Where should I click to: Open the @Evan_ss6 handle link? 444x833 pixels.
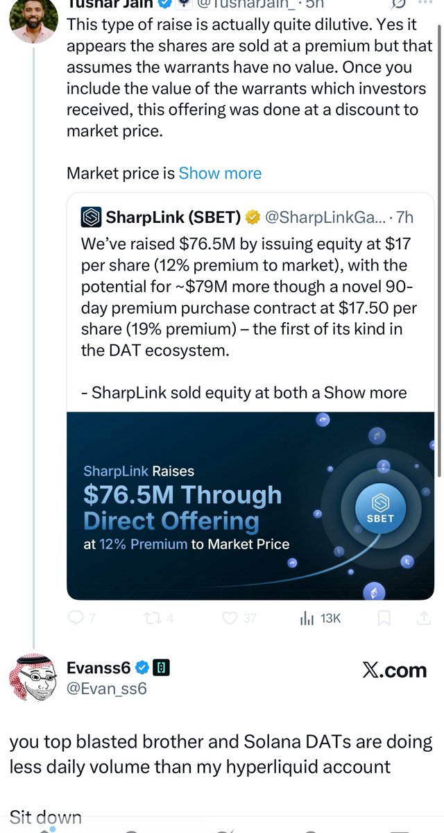[x=106, y=689]
